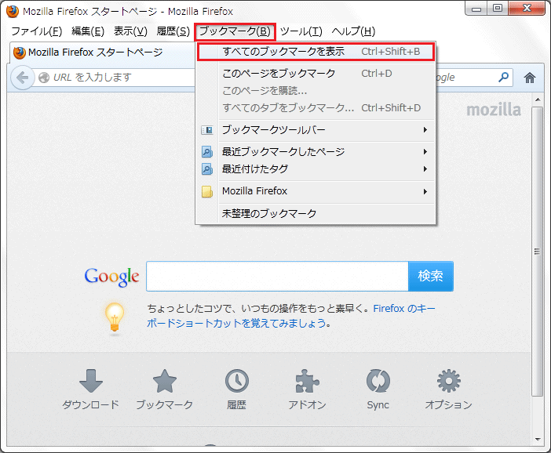Open オプション gear icon
Image resolution: width=551 pixels, height=453 pixels.
(x=449, y=381)
